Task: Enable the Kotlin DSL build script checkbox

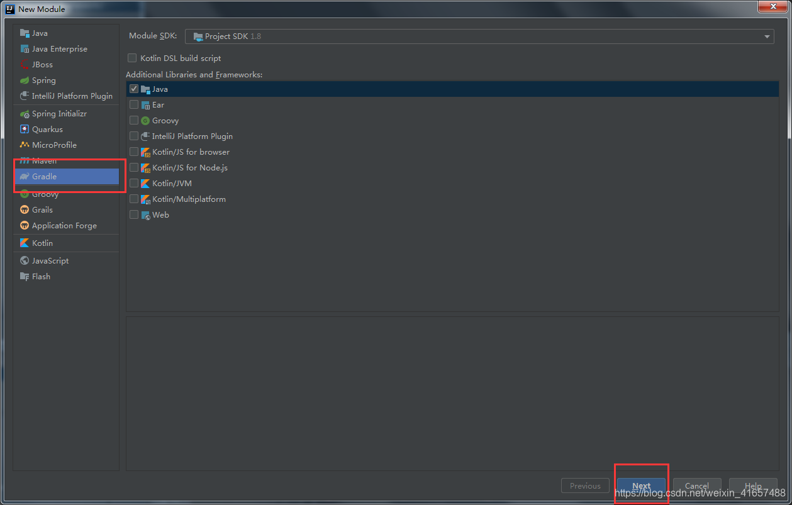Action: click(x=132, y=58)
